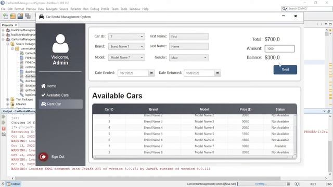The image size is (333, 187).
Task: Click the New File toolbar icon
Action: click(x=6, y=16)
